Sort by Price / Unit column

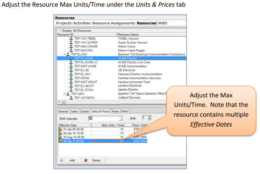(x=136, y=125)
